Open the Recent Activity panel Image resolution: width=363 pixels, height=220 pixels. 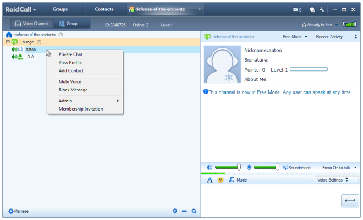329,37
